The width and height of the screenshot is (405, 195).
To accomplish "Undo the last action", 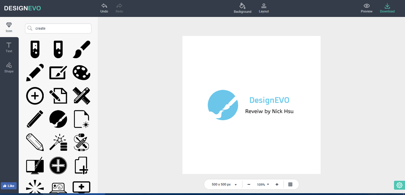I will [x=104, y=8].
